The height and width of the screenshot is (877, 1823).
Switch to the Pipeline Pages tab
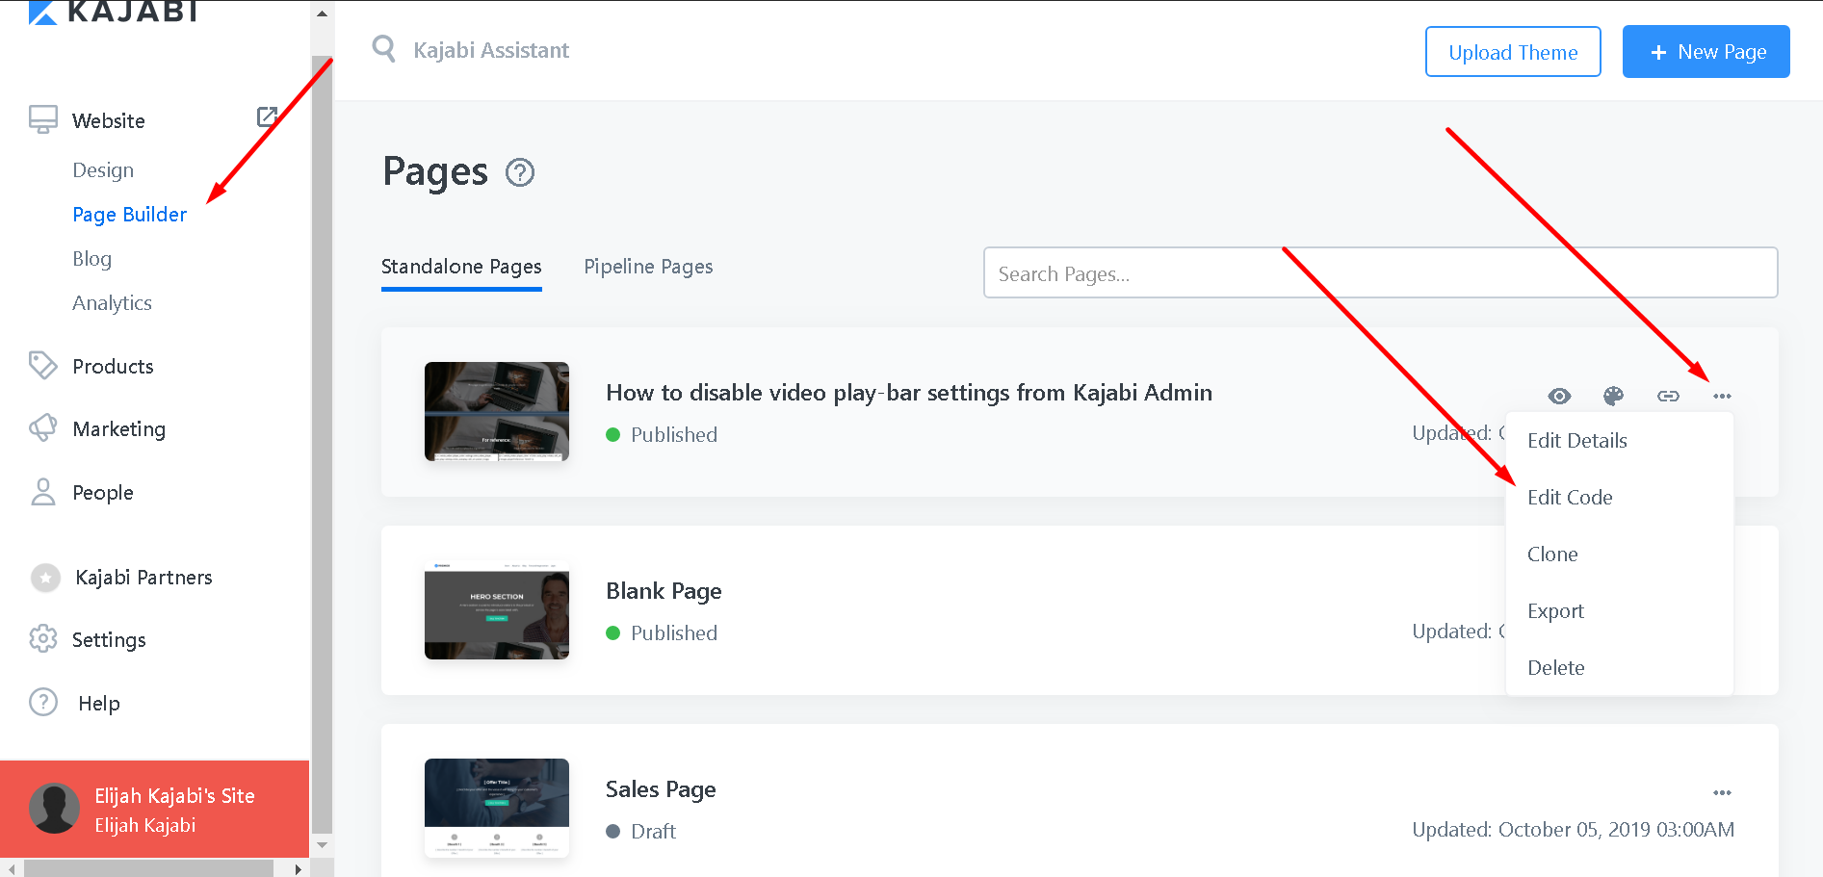[648, 267]
